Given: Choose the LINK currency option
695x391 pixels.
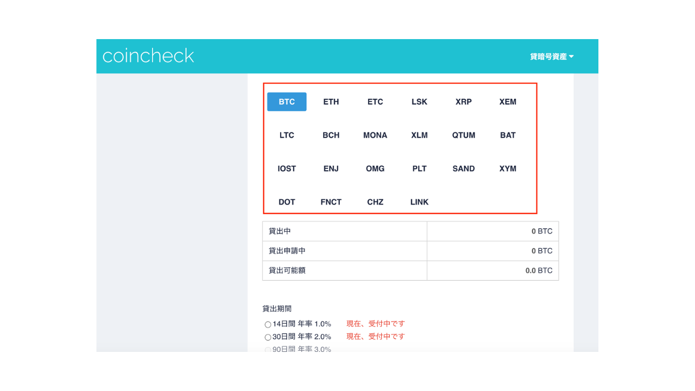Looking at the screenshot, I should coord(419,202).
